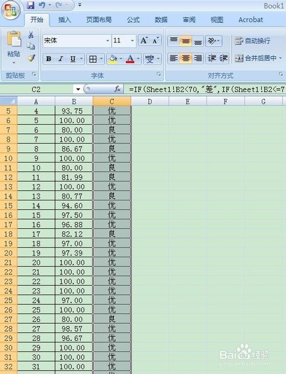Select column C header

coord(112,101)
